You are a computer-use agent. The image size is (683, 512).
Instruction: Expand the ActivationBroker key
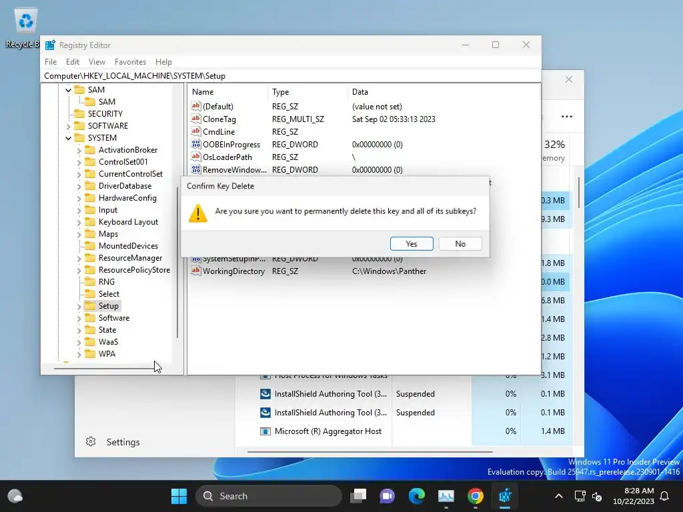click(x=79, y=150)
